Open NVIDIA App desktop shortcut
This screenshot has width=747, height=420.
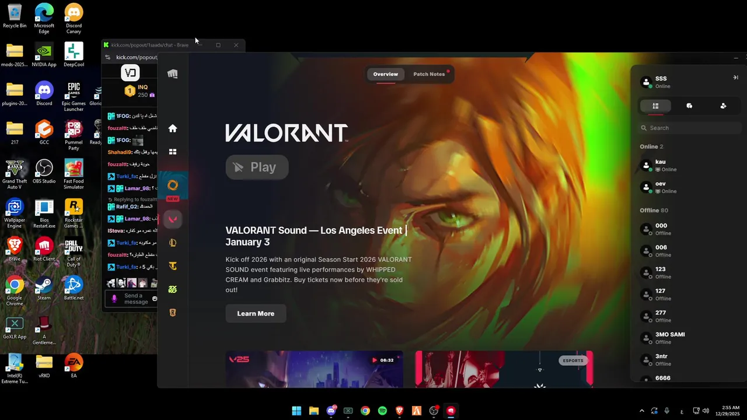pyautogui.click(x=44, y=55)
